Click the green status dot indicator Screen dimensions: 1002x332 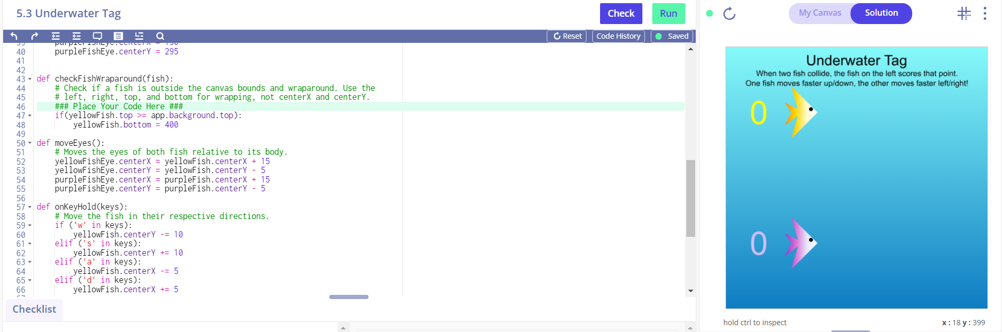709,14
